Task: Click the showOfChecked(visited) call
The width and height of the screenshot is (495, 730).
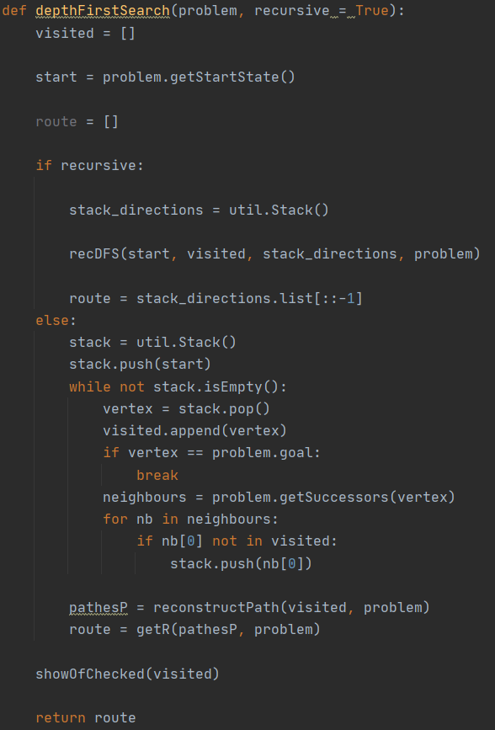Action: pyautogui.click(x=128, y=674)
